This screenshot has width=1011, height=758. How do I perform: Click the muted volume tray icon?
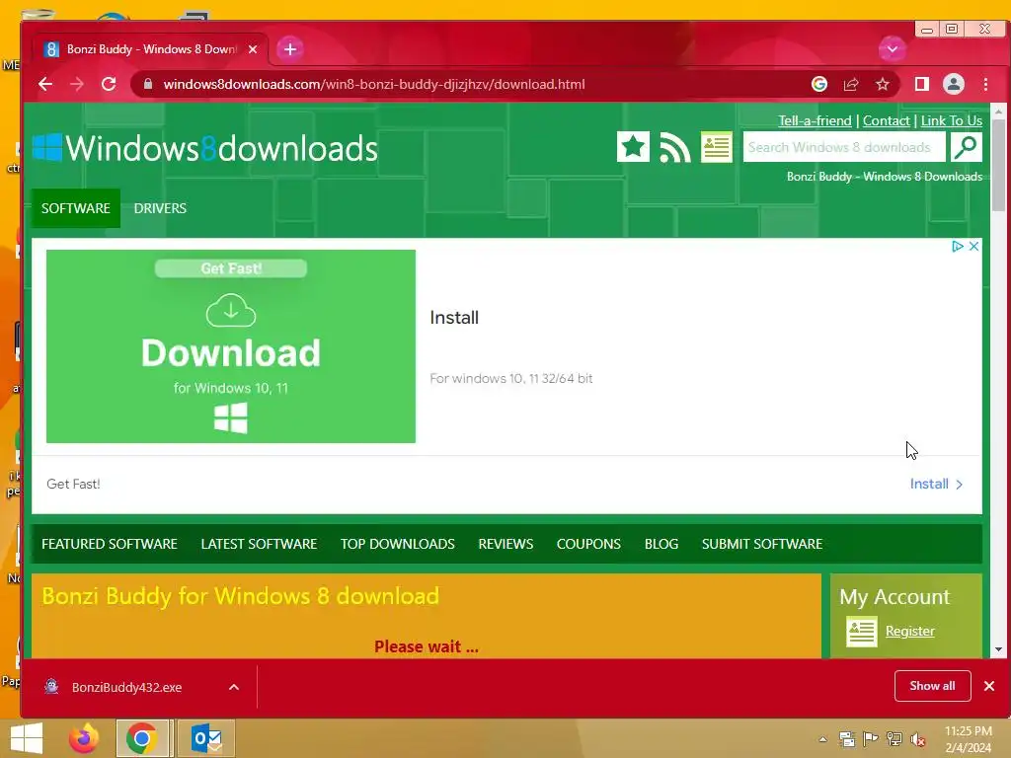917,739
